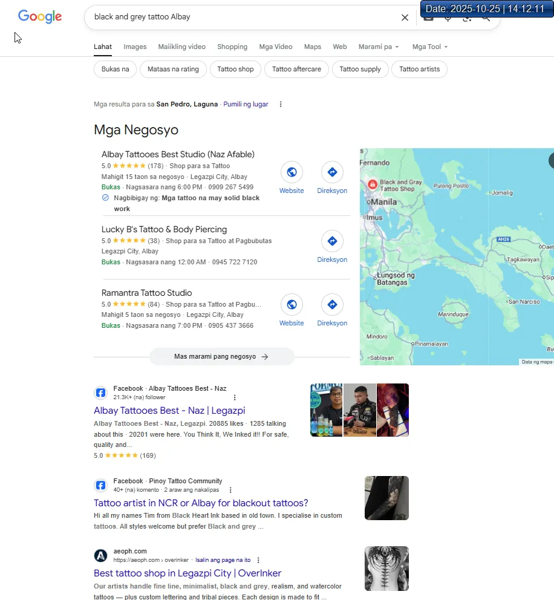Open Website icon for Albay Tattooes Best Studio
This screenshot has width=554, height=600.
coord(292,172)
